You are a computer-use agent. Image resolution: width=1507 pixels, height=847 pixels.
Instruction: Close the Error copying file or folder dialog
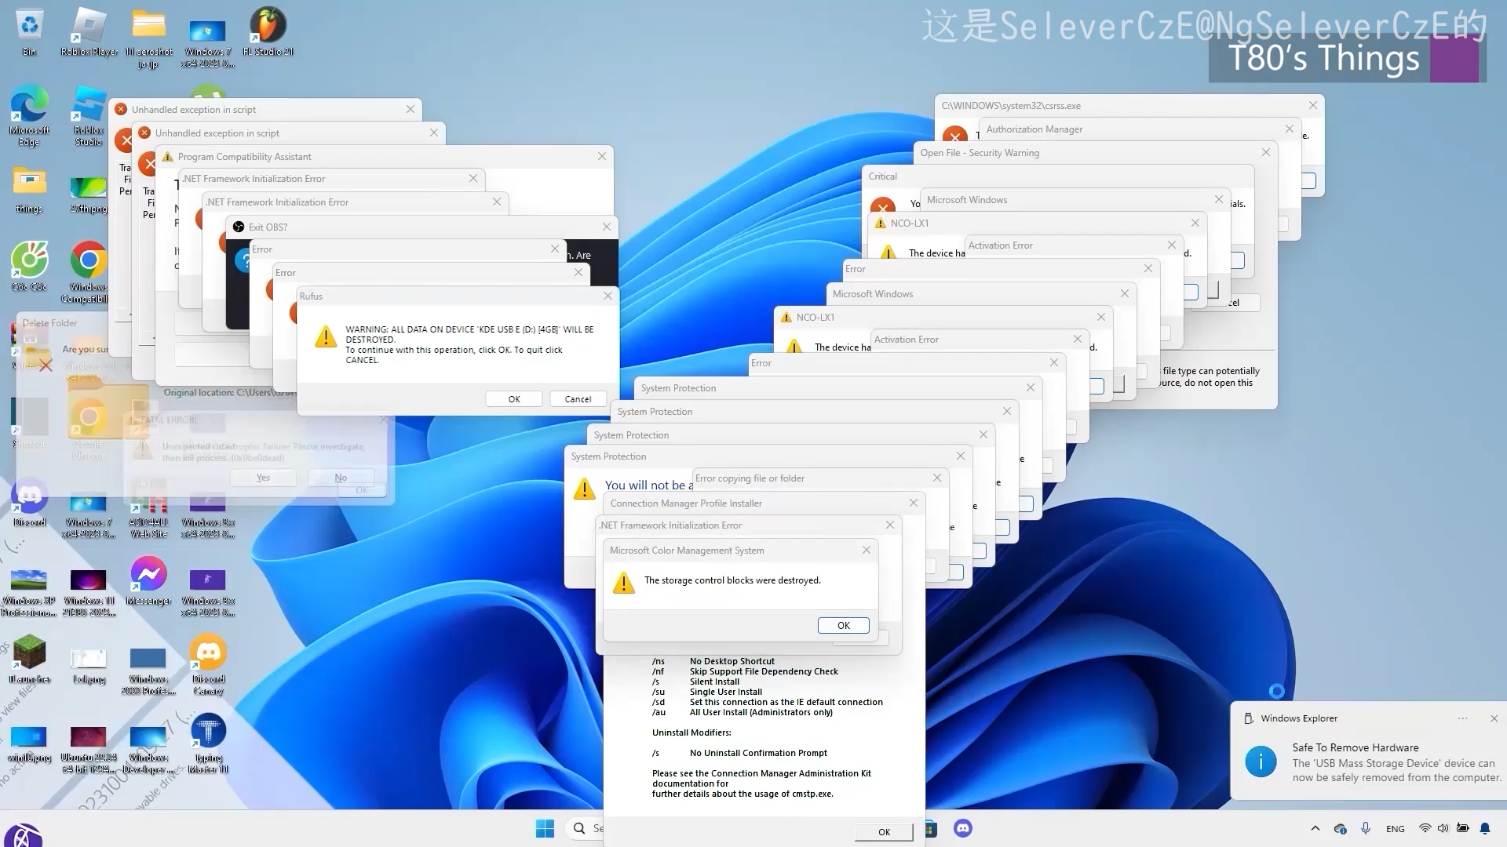tap(937, 478)
